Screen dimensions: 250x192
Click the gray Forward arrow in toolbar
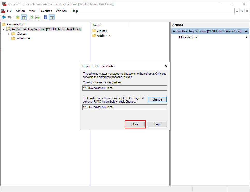pyautogui.click(x=10, y=17)
